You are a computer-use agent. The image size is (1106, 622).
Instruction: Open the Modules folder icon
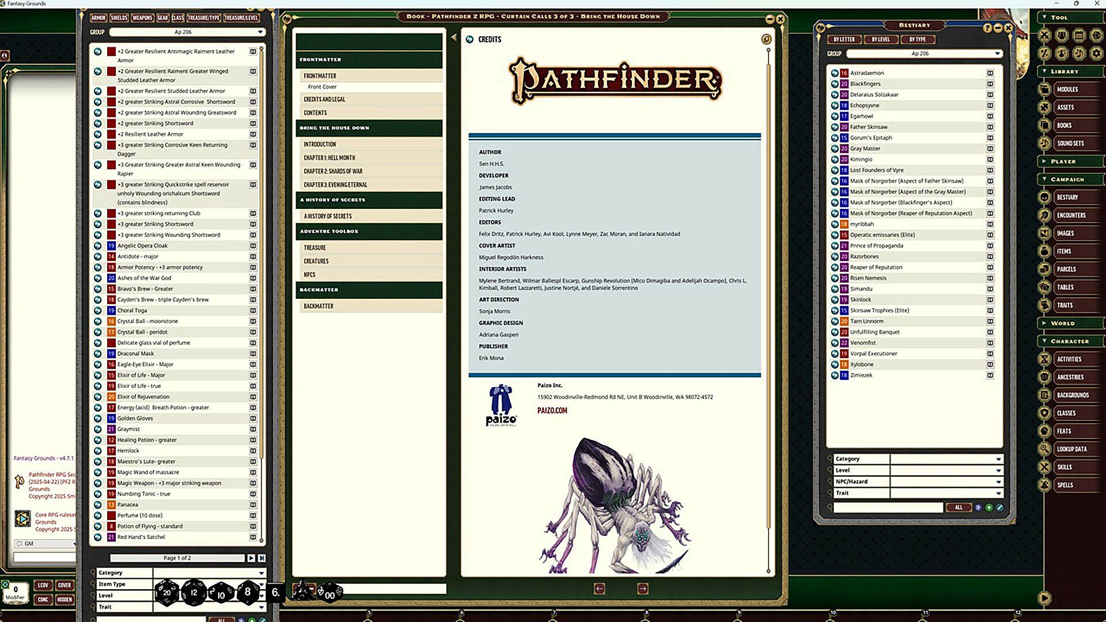click(1044, 89)
